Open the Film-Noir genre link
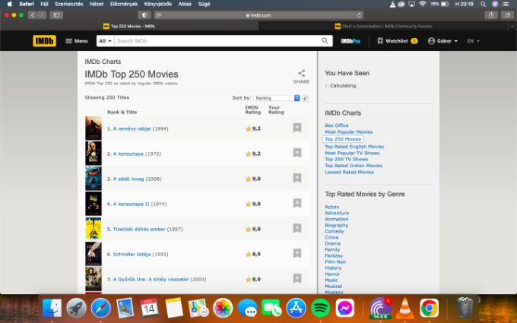The height and width of the screenshot is (323, 517). tap(335, 261)
